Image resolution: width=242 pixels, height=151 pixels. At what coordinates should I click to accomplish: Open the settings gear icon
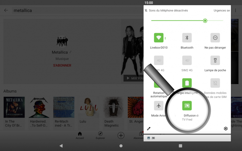coord(226,128)
